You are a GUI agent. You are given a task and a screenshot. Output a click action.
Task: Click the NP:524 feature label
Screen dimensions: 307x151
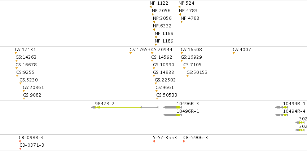coord(187,3)
